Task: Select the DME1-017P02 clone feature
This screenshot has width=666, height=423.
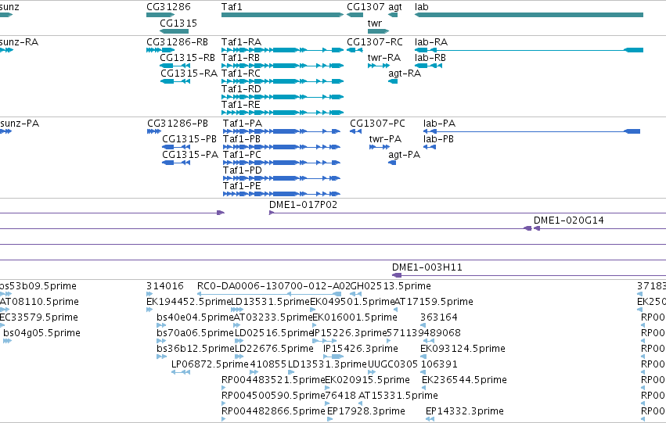Action: click(468, 213)
